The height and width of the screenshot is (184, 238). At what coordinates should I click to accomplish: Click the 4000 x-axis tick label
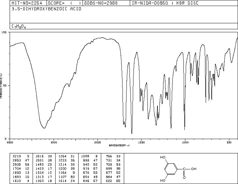pos(10,142)
